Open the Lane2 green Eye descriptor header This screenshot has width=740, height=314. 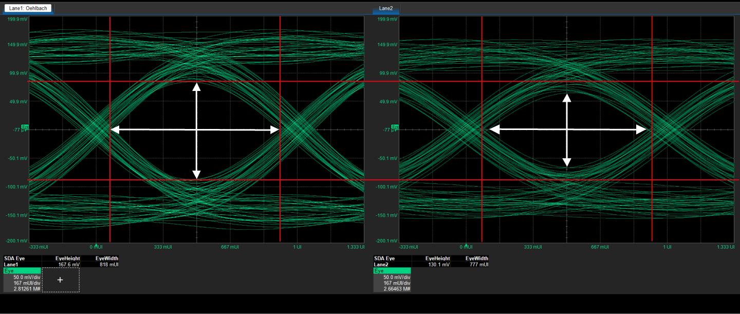tap(392, 271)
